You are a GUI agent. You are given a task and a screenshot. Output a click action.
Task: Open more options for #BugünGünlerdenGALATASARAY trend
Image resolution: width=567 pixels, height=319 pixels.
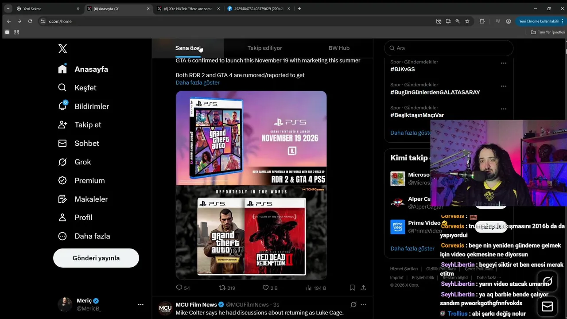click(504, 86)
